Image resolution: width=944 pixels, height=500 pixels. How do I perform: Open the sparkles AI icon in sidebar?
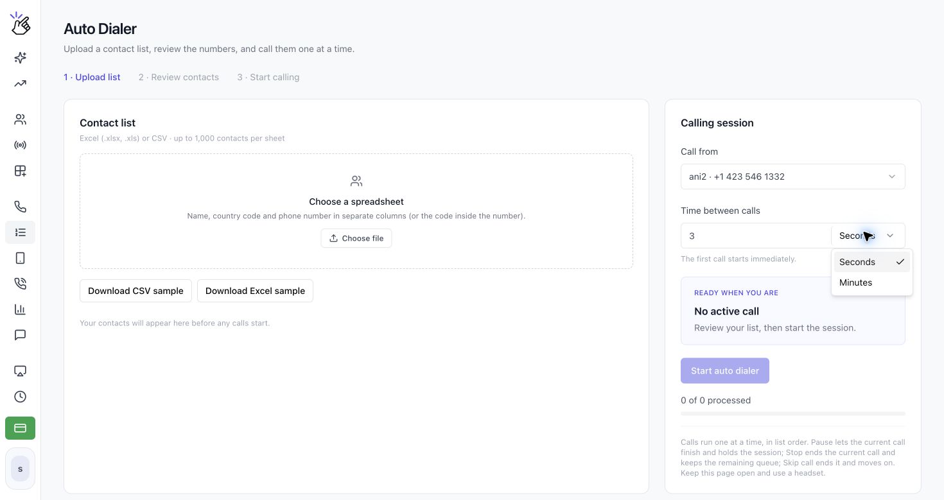point(20,58)
